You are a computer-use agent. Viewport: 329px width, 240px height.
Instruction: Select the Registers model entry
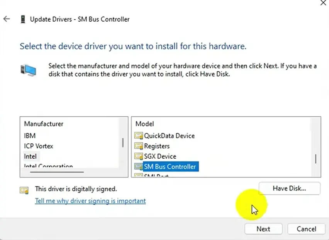click(156, 146)
